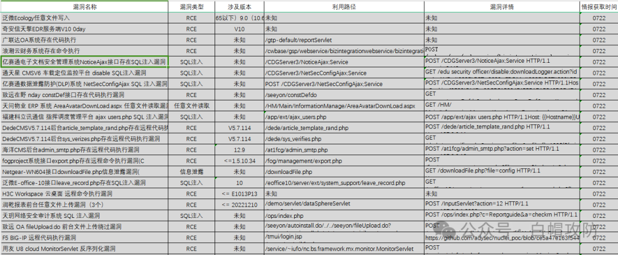This screenshot has height=255, width=618.
Task: Select the 漏洞详情 header cell
Action: (x=502, y=7)
